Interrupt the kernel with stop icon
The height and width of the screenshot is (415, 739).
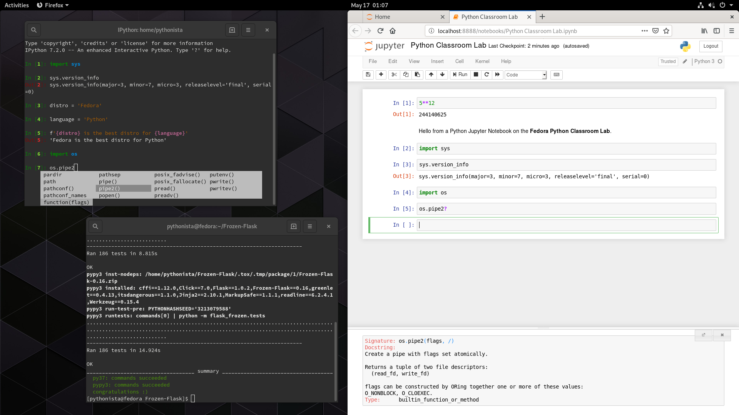(476, 75)
